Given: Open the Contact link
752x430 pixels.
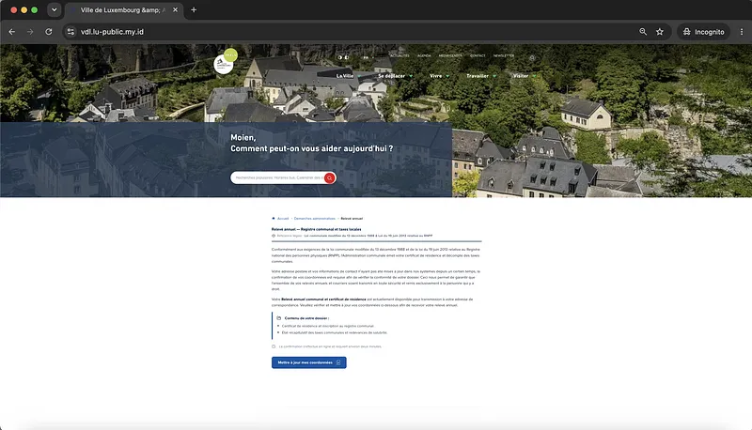Looking at the screenshot, I should 478,55.
